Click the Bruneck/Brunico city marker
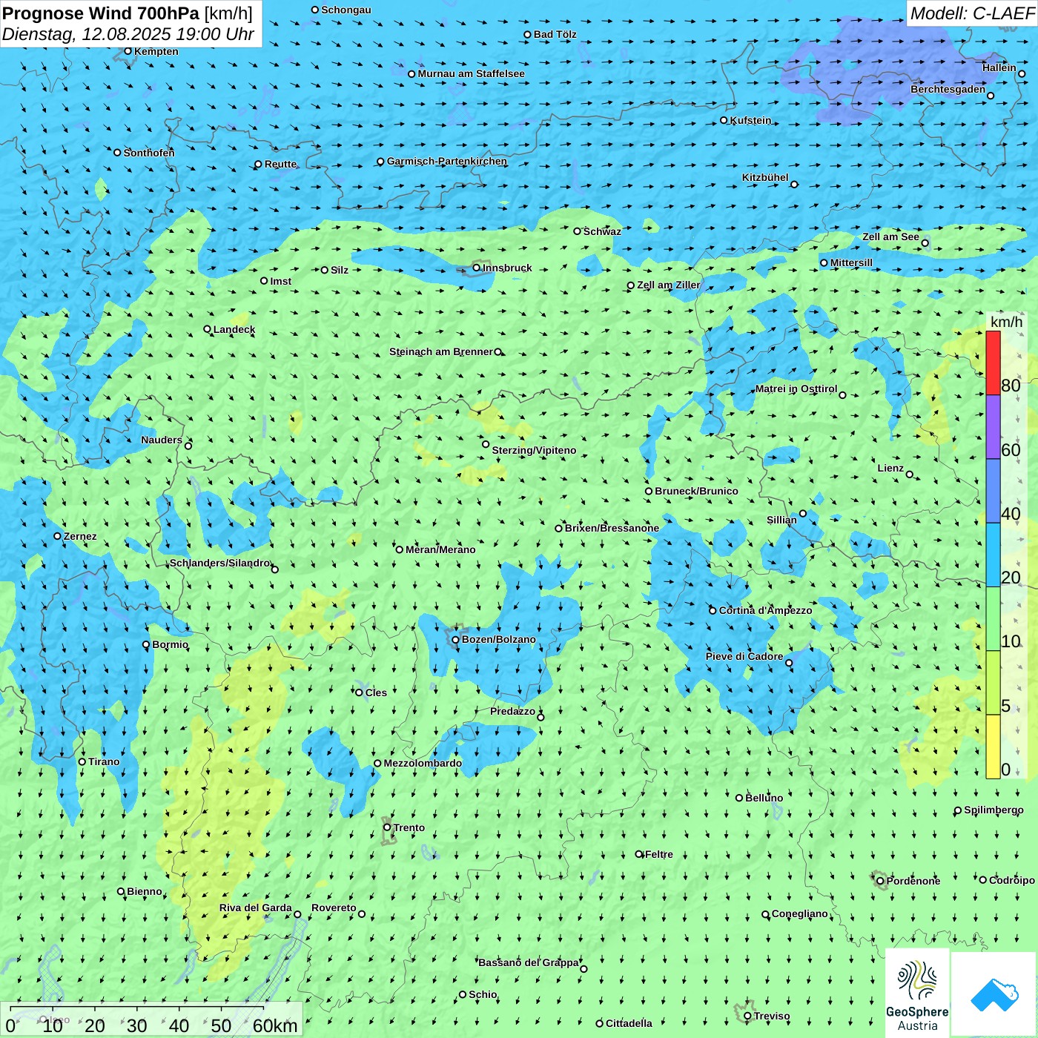 649,491
